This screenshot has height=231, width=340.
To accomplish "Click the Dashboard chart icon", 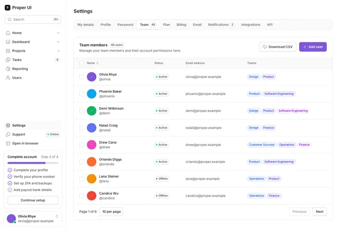I will pos(8,42).
